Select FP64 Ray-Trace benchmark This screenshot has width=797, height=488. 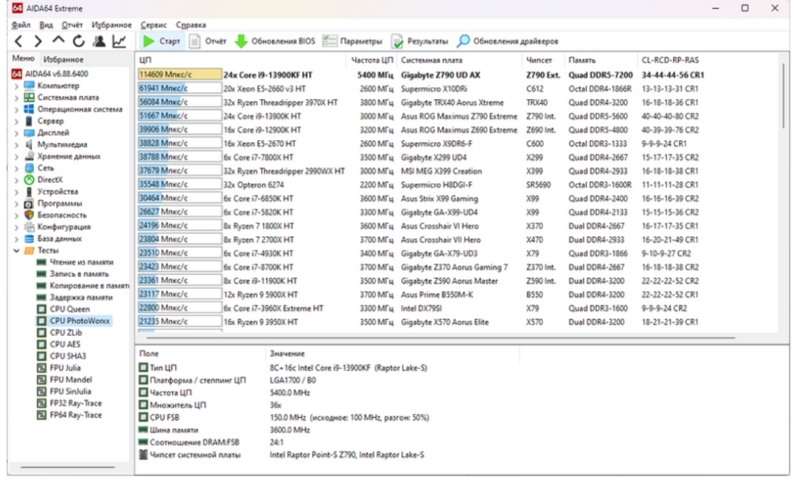(69, 415)
